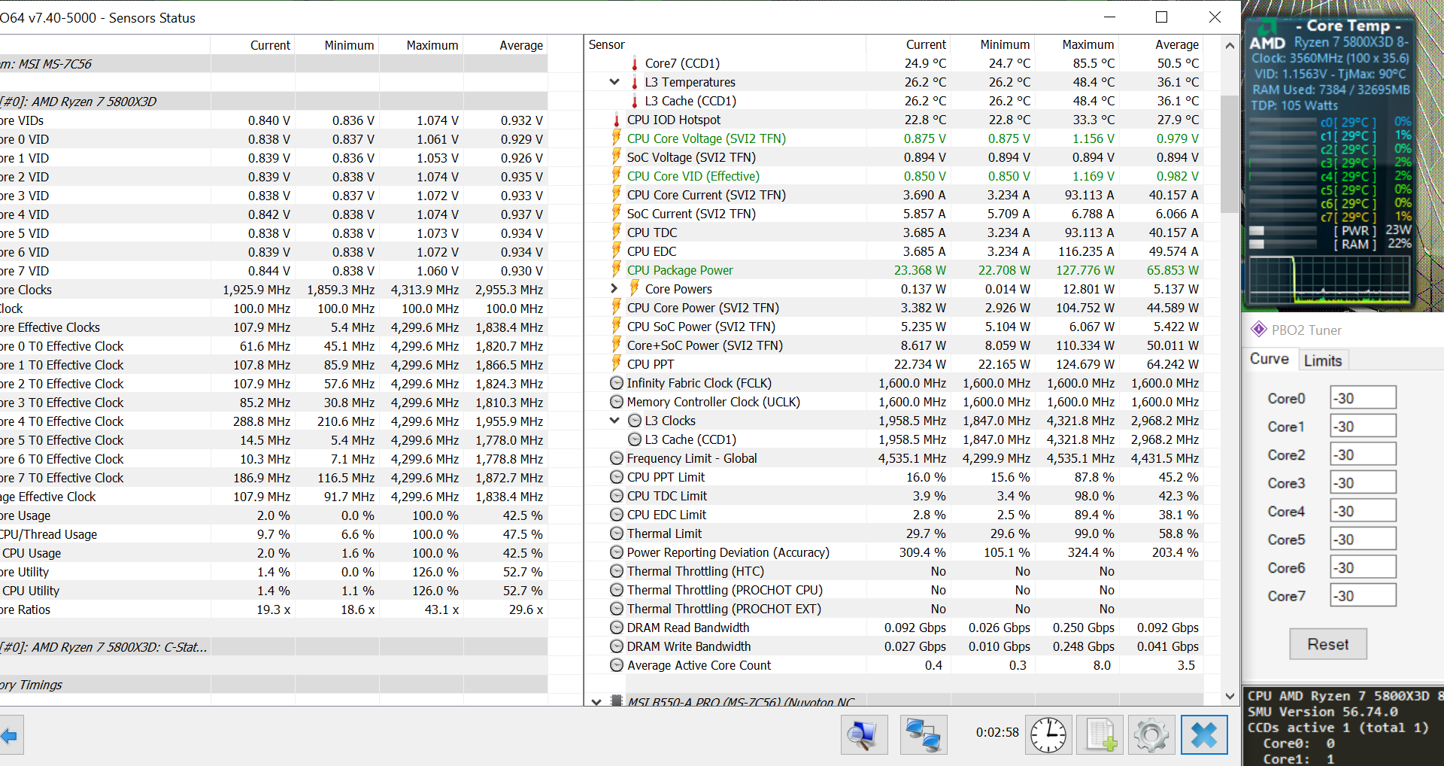Click clock icon beside Memory Controller Clock
1444x766 pixels.
[x=617, y=402]
